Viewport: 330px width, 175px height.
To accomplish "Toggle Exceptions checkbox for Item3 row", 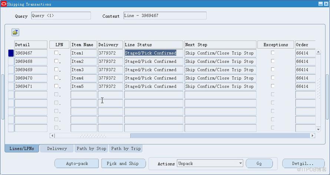I will coord(273,69).
